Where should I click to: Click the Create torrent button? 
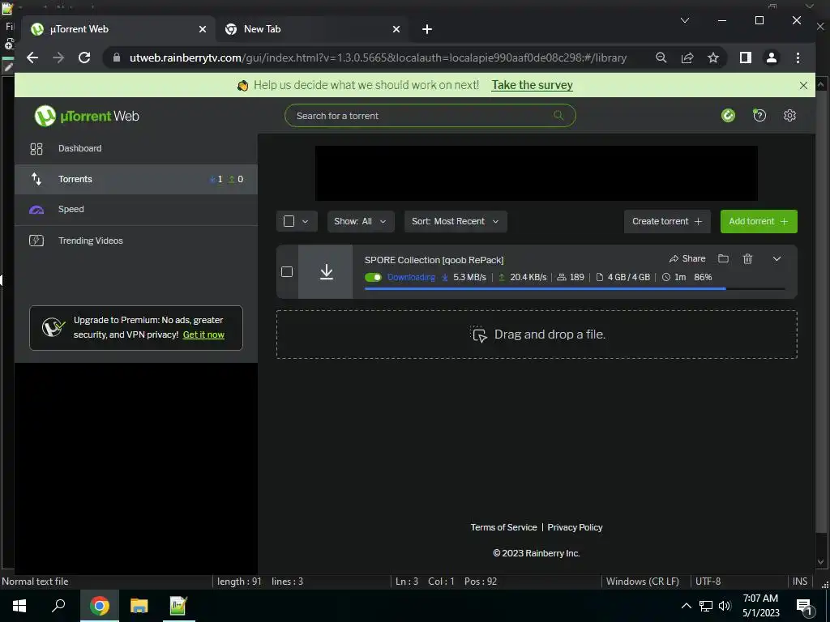667,222
